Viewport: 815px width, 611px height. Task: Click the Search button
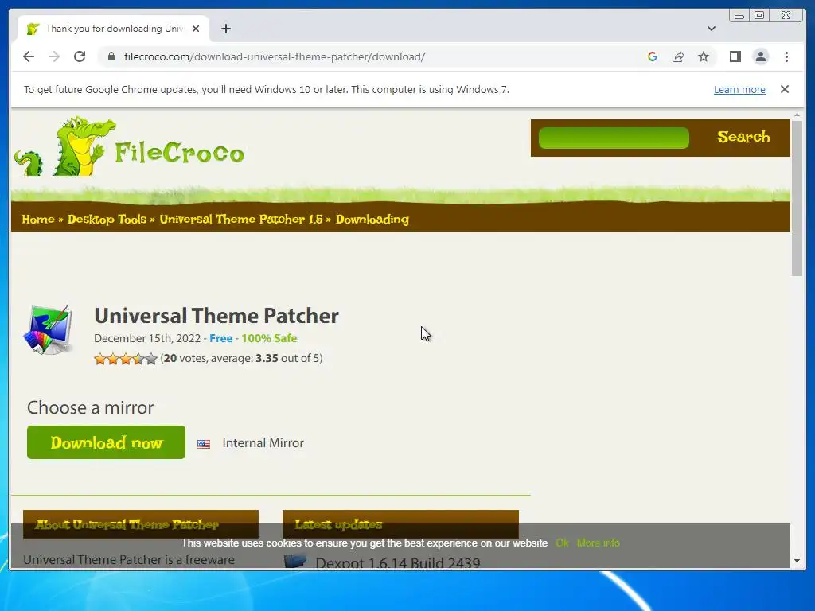(x=743, y=137)
